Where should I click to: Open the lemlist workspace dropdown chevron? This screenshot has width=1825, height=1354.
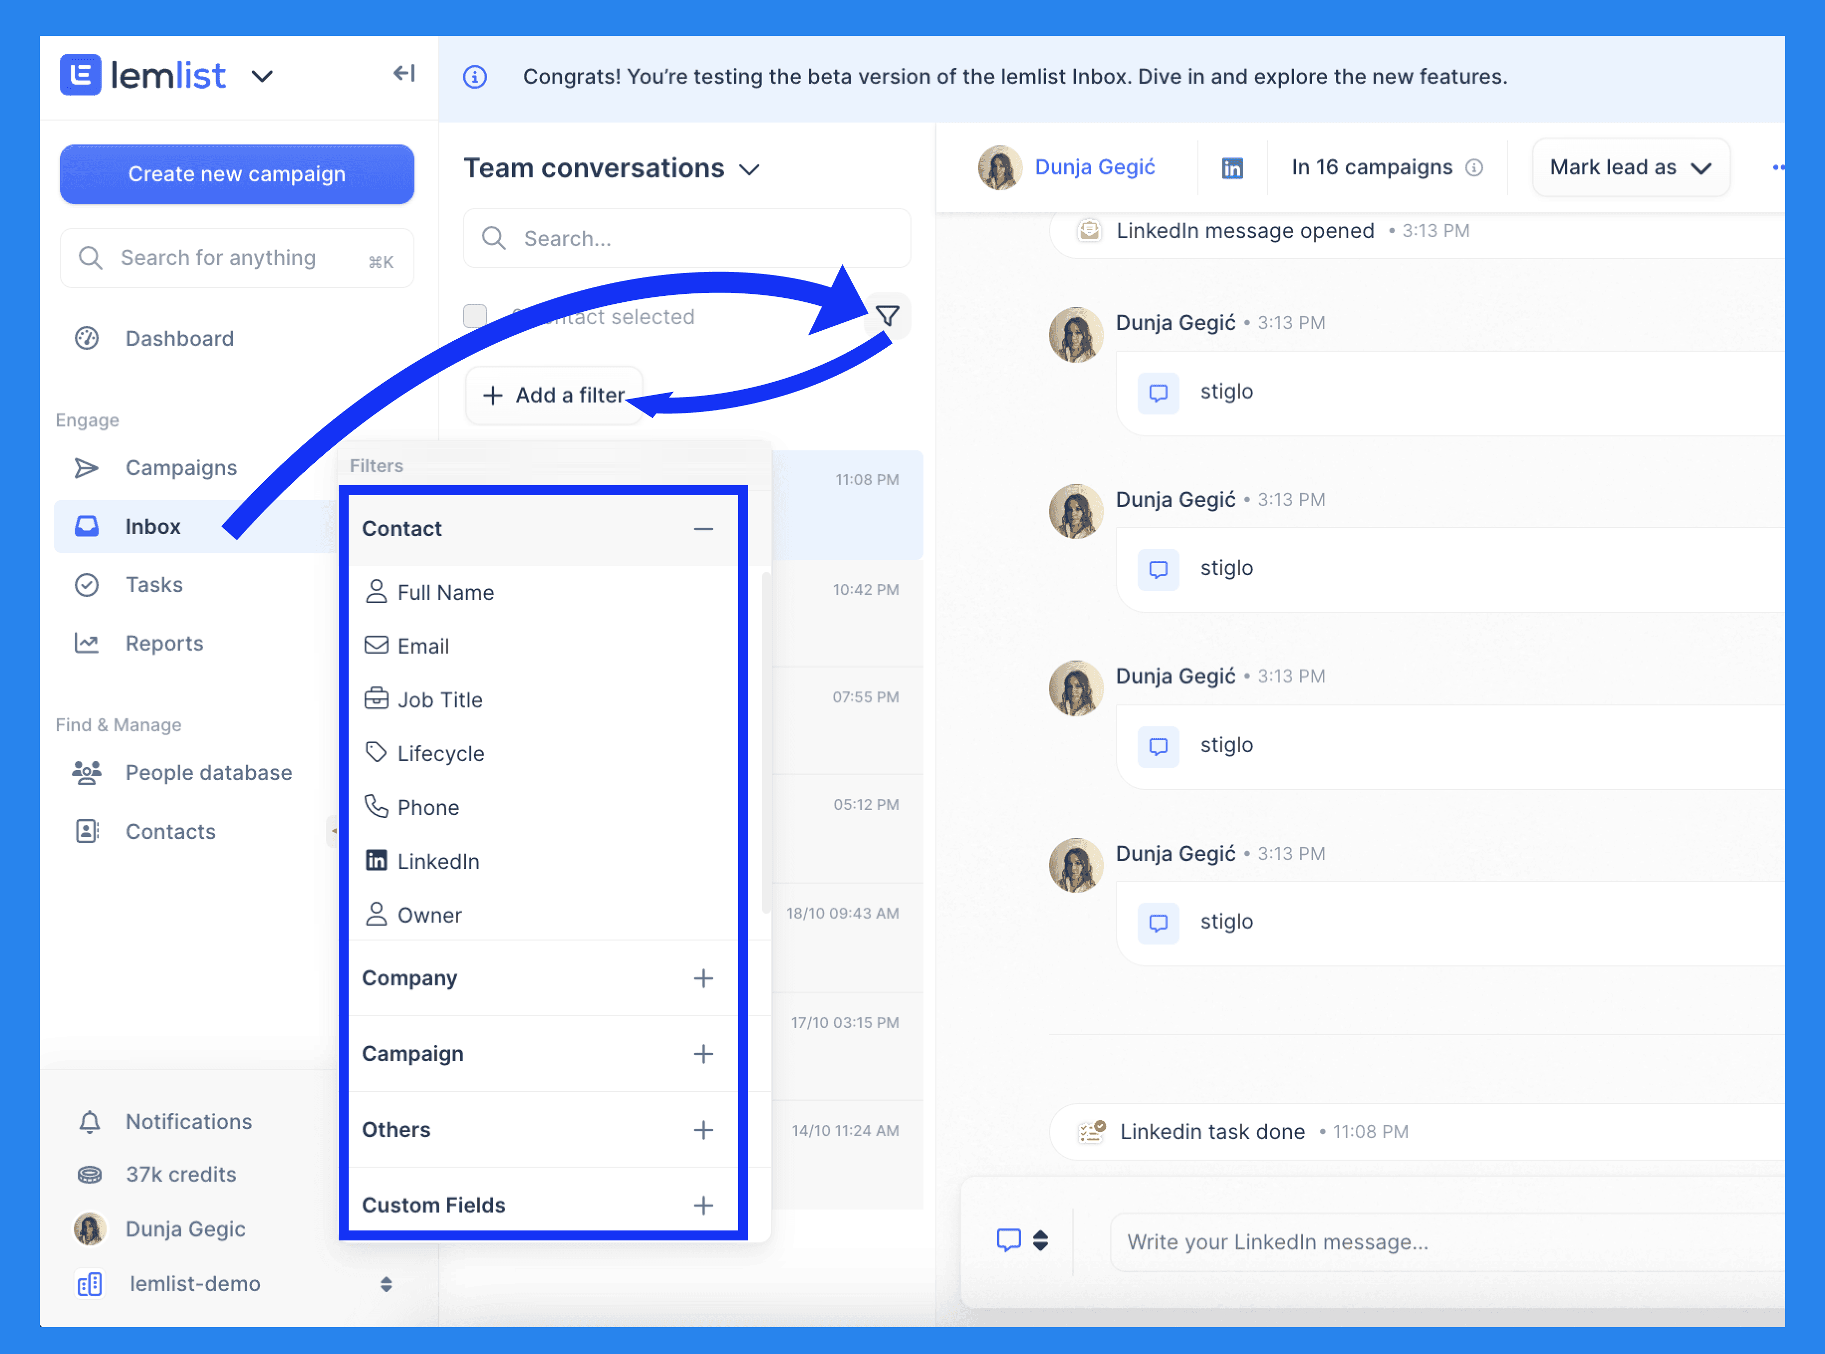pyautogui.click(x=262, y=76)
